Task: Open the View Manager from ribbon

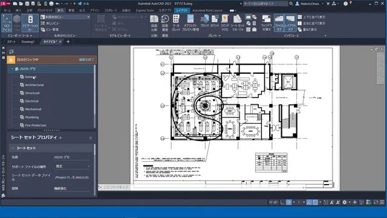Action: pyautogui.click(x=50, y=30)
